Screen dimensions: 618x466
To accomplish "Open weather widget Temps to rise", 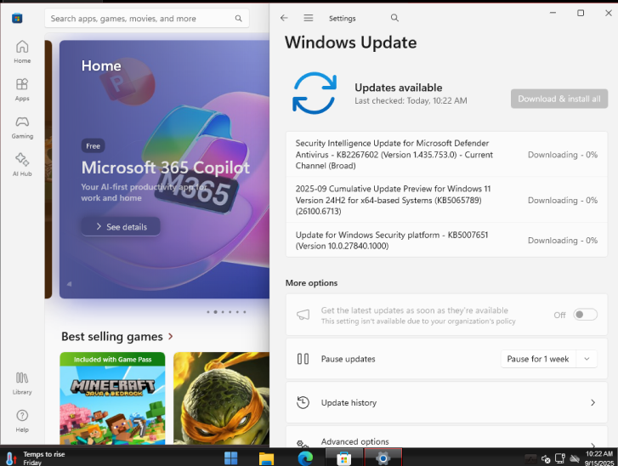I will (x=36, y=458).
